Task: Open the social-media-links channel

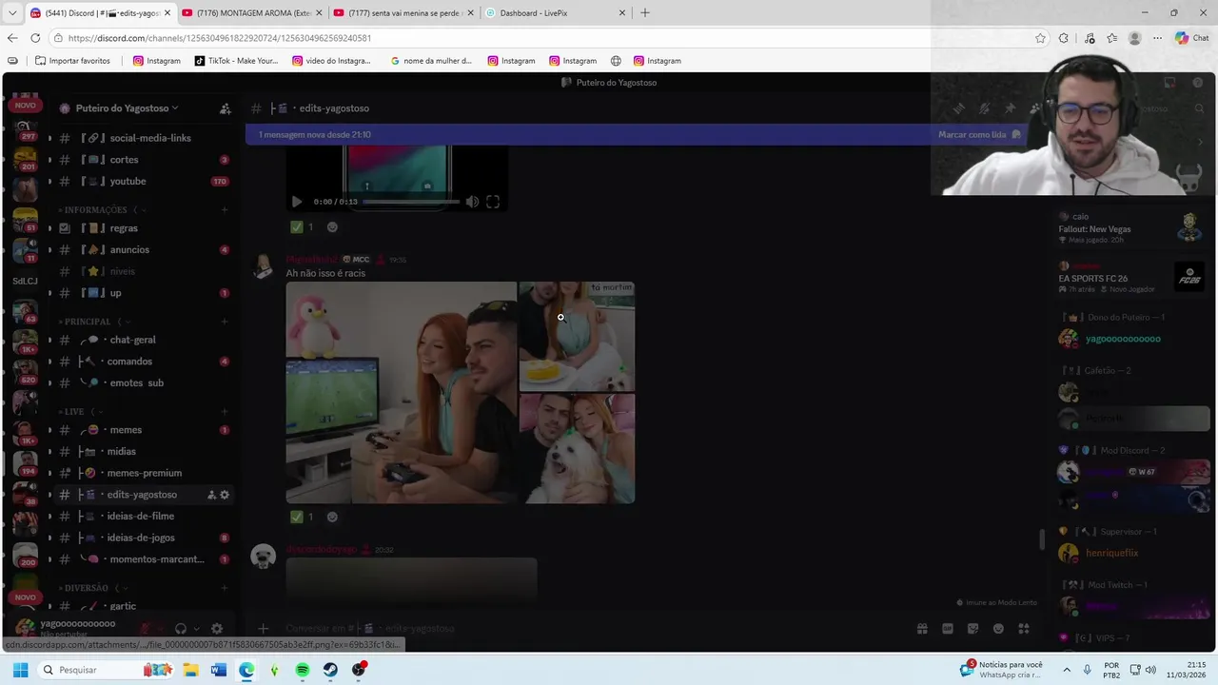Action: pyautogui.click(x=143, y=138)
